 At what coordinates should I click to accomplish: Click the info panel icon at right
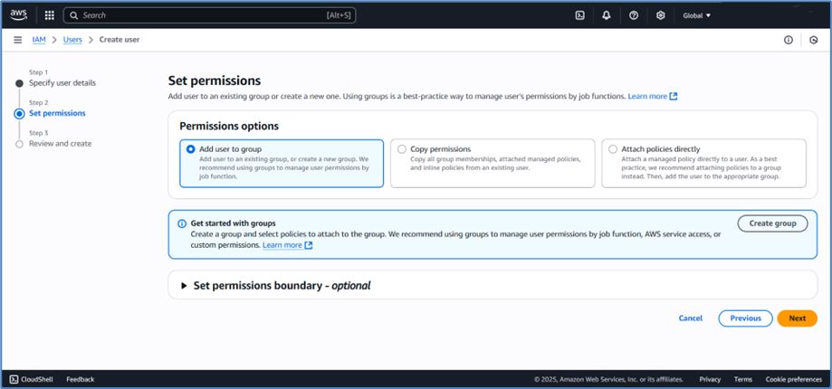(788, 40)
